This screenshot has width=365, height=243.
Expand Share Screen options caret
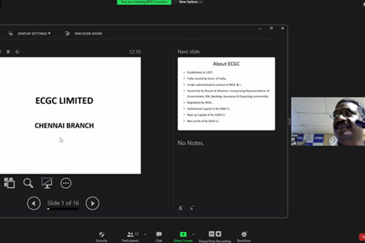193,234
